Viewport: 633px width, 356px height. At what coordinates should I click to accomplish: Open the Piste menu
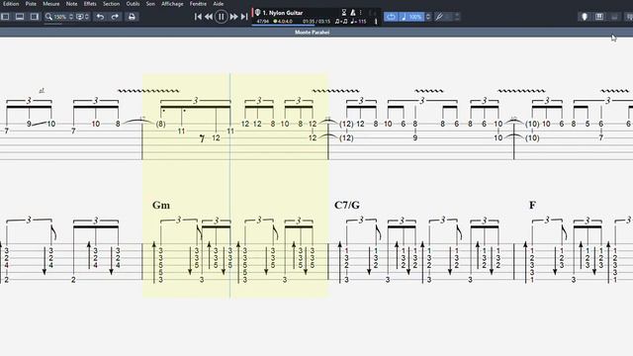31,4
